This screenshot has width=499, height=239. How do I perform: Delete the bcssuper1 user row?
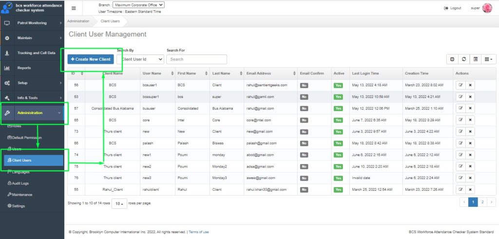(x=470, y=96)
